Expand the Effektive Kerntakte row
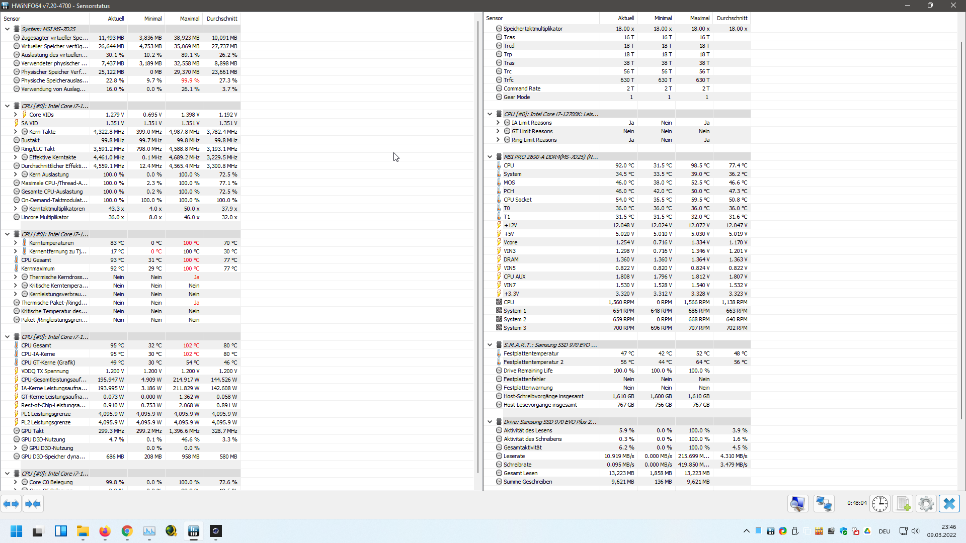The height and width of the screenshot is (543, 966). tap(16, 157)
